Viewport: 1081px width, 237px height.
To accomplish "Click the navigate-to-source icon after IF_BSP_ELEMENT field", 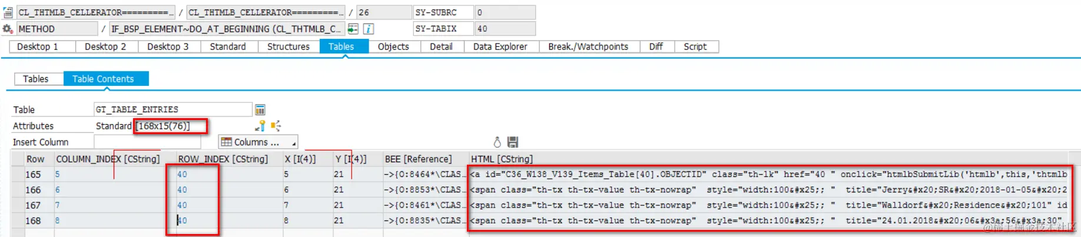I will pos(353,29).
